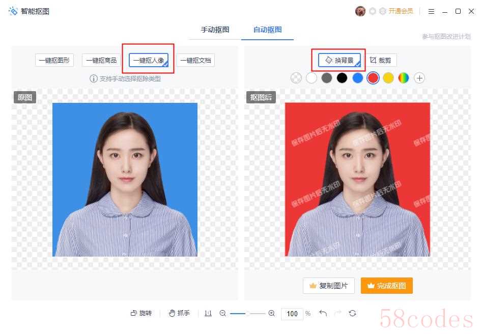
Task: Open the user avatar profile
Action: (x=360, y=11)
